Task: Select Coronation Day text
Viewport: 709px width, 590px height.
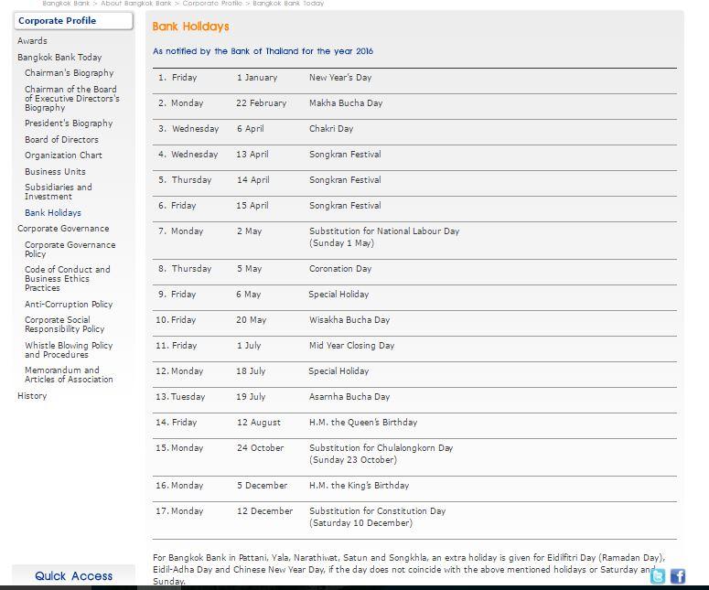Action: (x=340, y=269)
